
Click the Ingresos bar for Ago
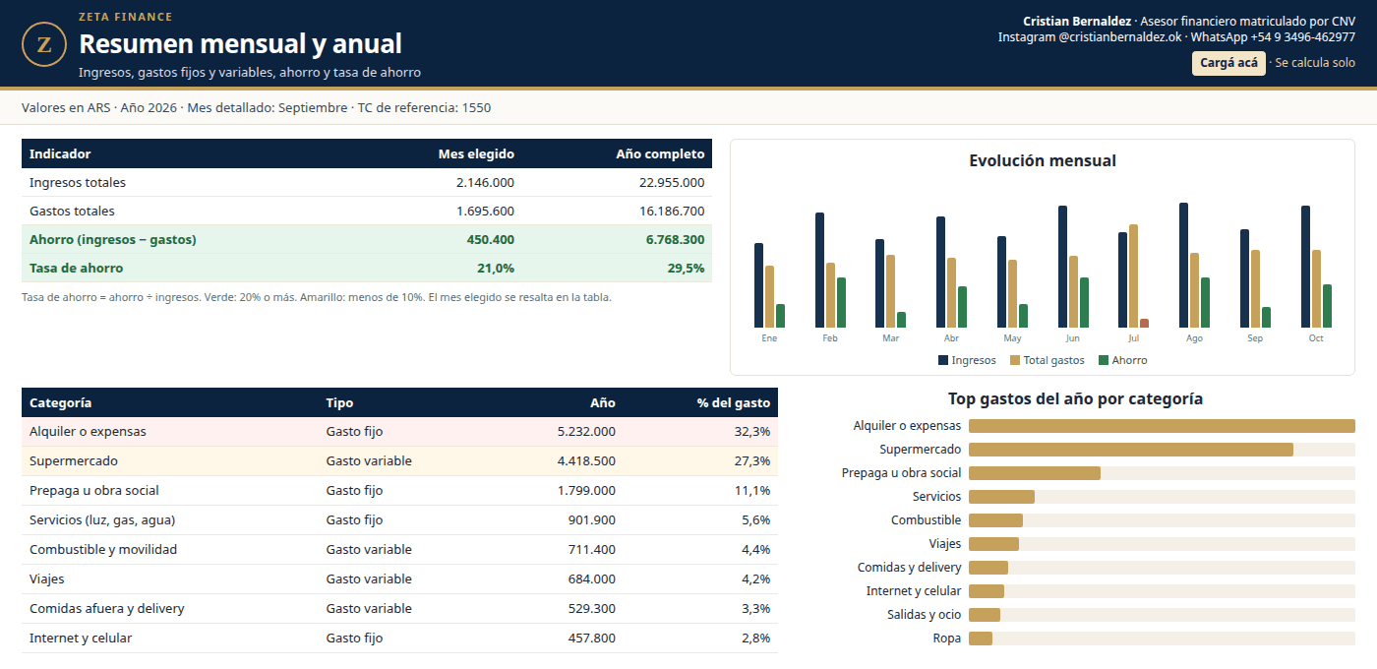[1183, 266]
